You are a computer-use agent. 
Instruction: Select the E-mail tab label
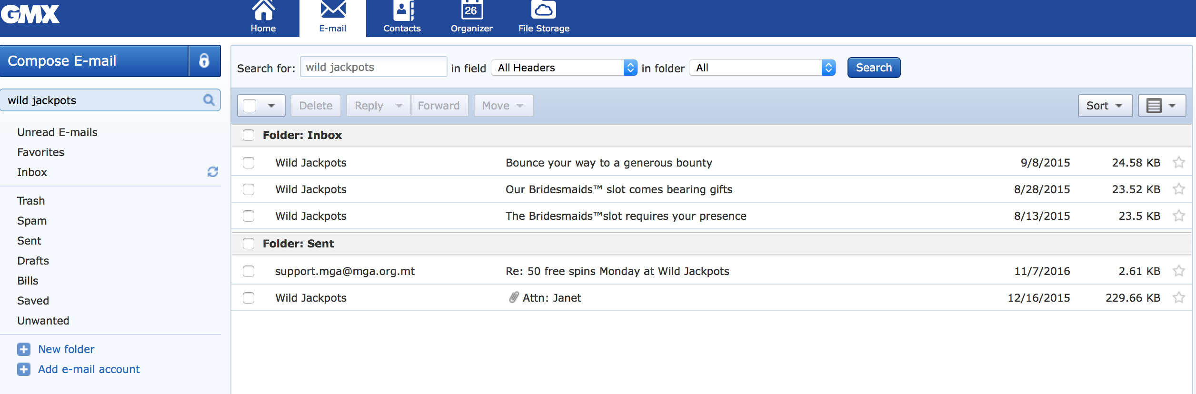(333, 29)
